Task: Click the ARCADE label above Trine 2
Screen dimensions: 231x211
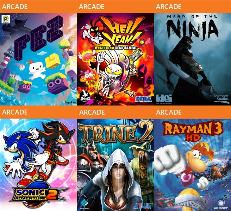Action: [x=92, y=112]
